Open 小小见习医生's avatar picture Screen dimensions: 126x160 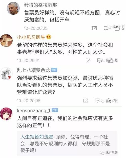6,41
